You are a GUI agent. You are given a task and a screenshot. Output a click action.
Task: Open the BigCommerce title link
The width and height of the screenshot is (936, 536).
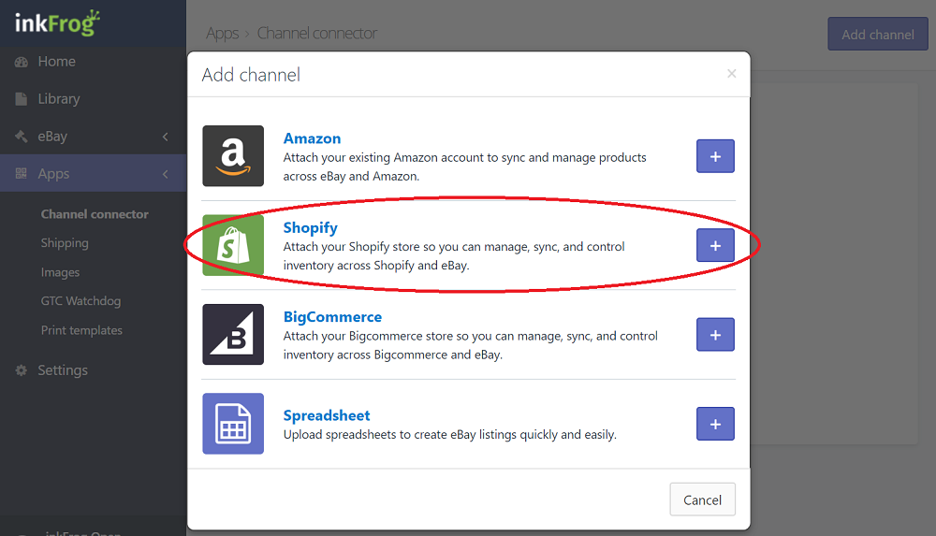click(332, 317)
